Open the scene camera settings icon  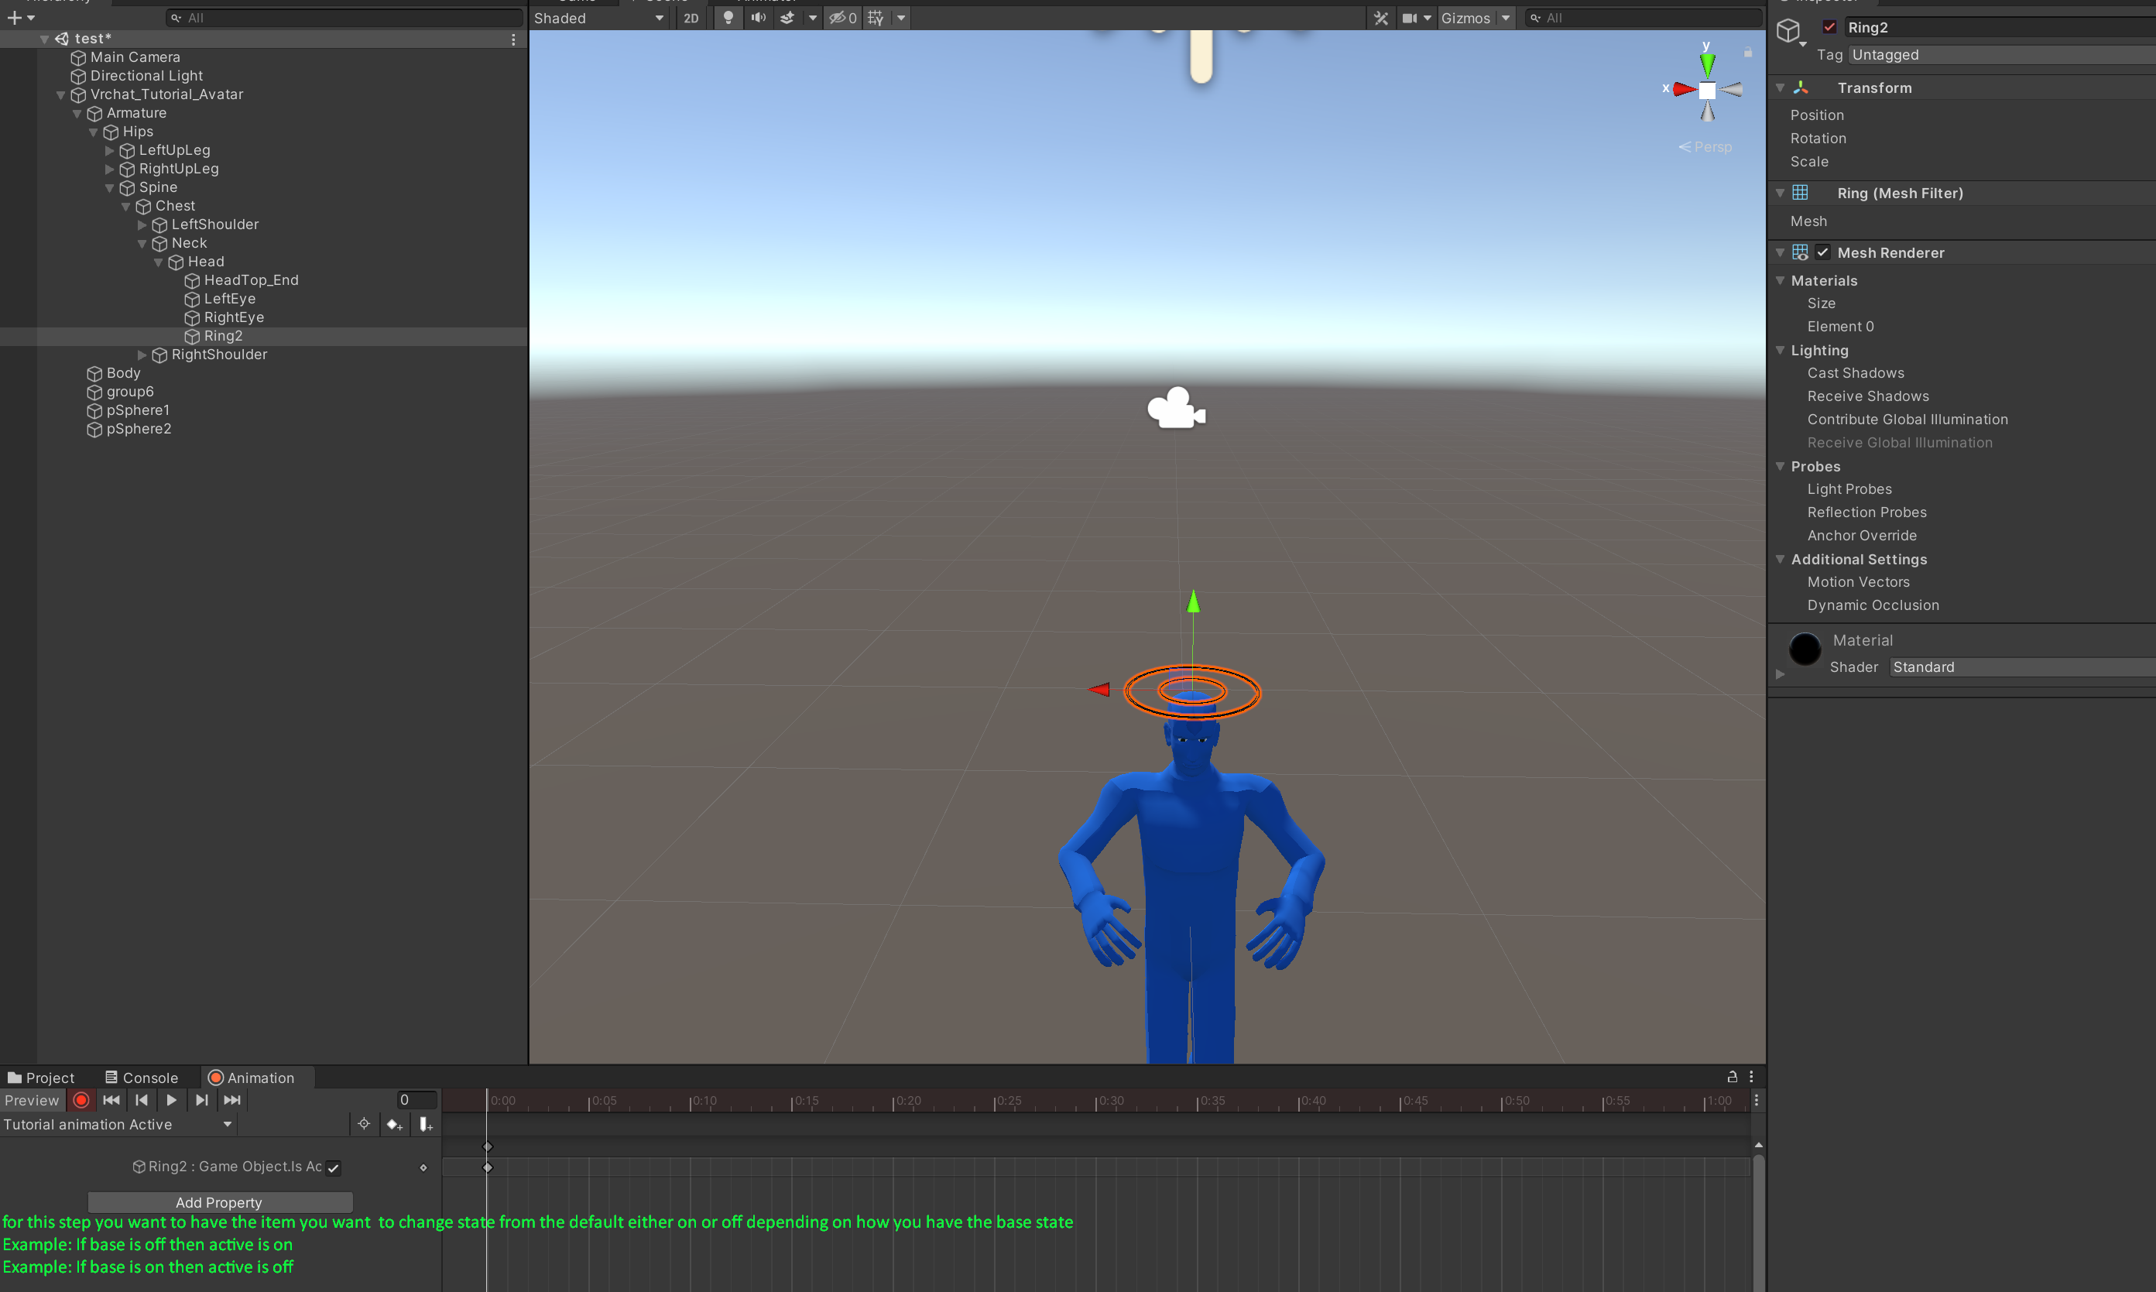coord(1409,17)
